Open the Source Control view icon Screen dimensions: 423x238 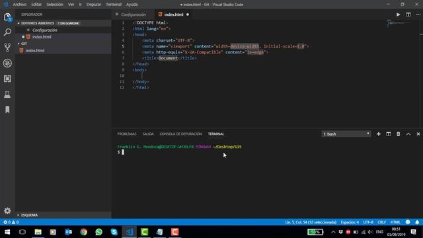[x=7, y=48]
